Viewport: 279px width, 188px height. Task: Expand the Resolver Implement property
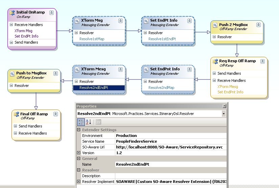[79, 182]
